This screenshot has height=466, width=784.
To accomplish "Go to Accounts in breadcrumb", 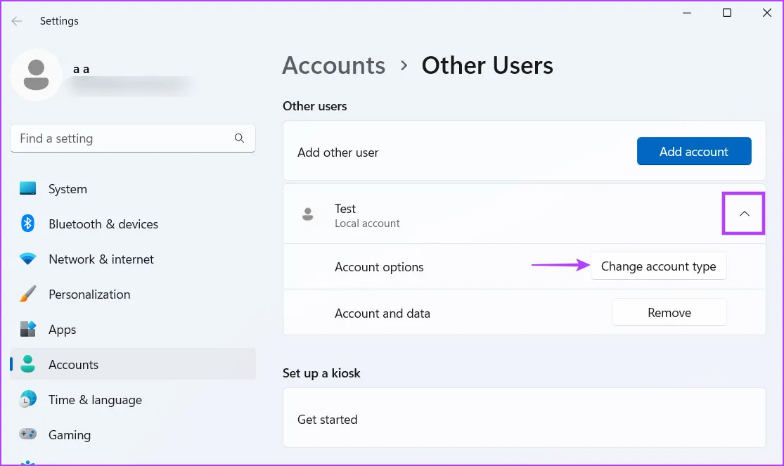I will (x=333, y=65).
